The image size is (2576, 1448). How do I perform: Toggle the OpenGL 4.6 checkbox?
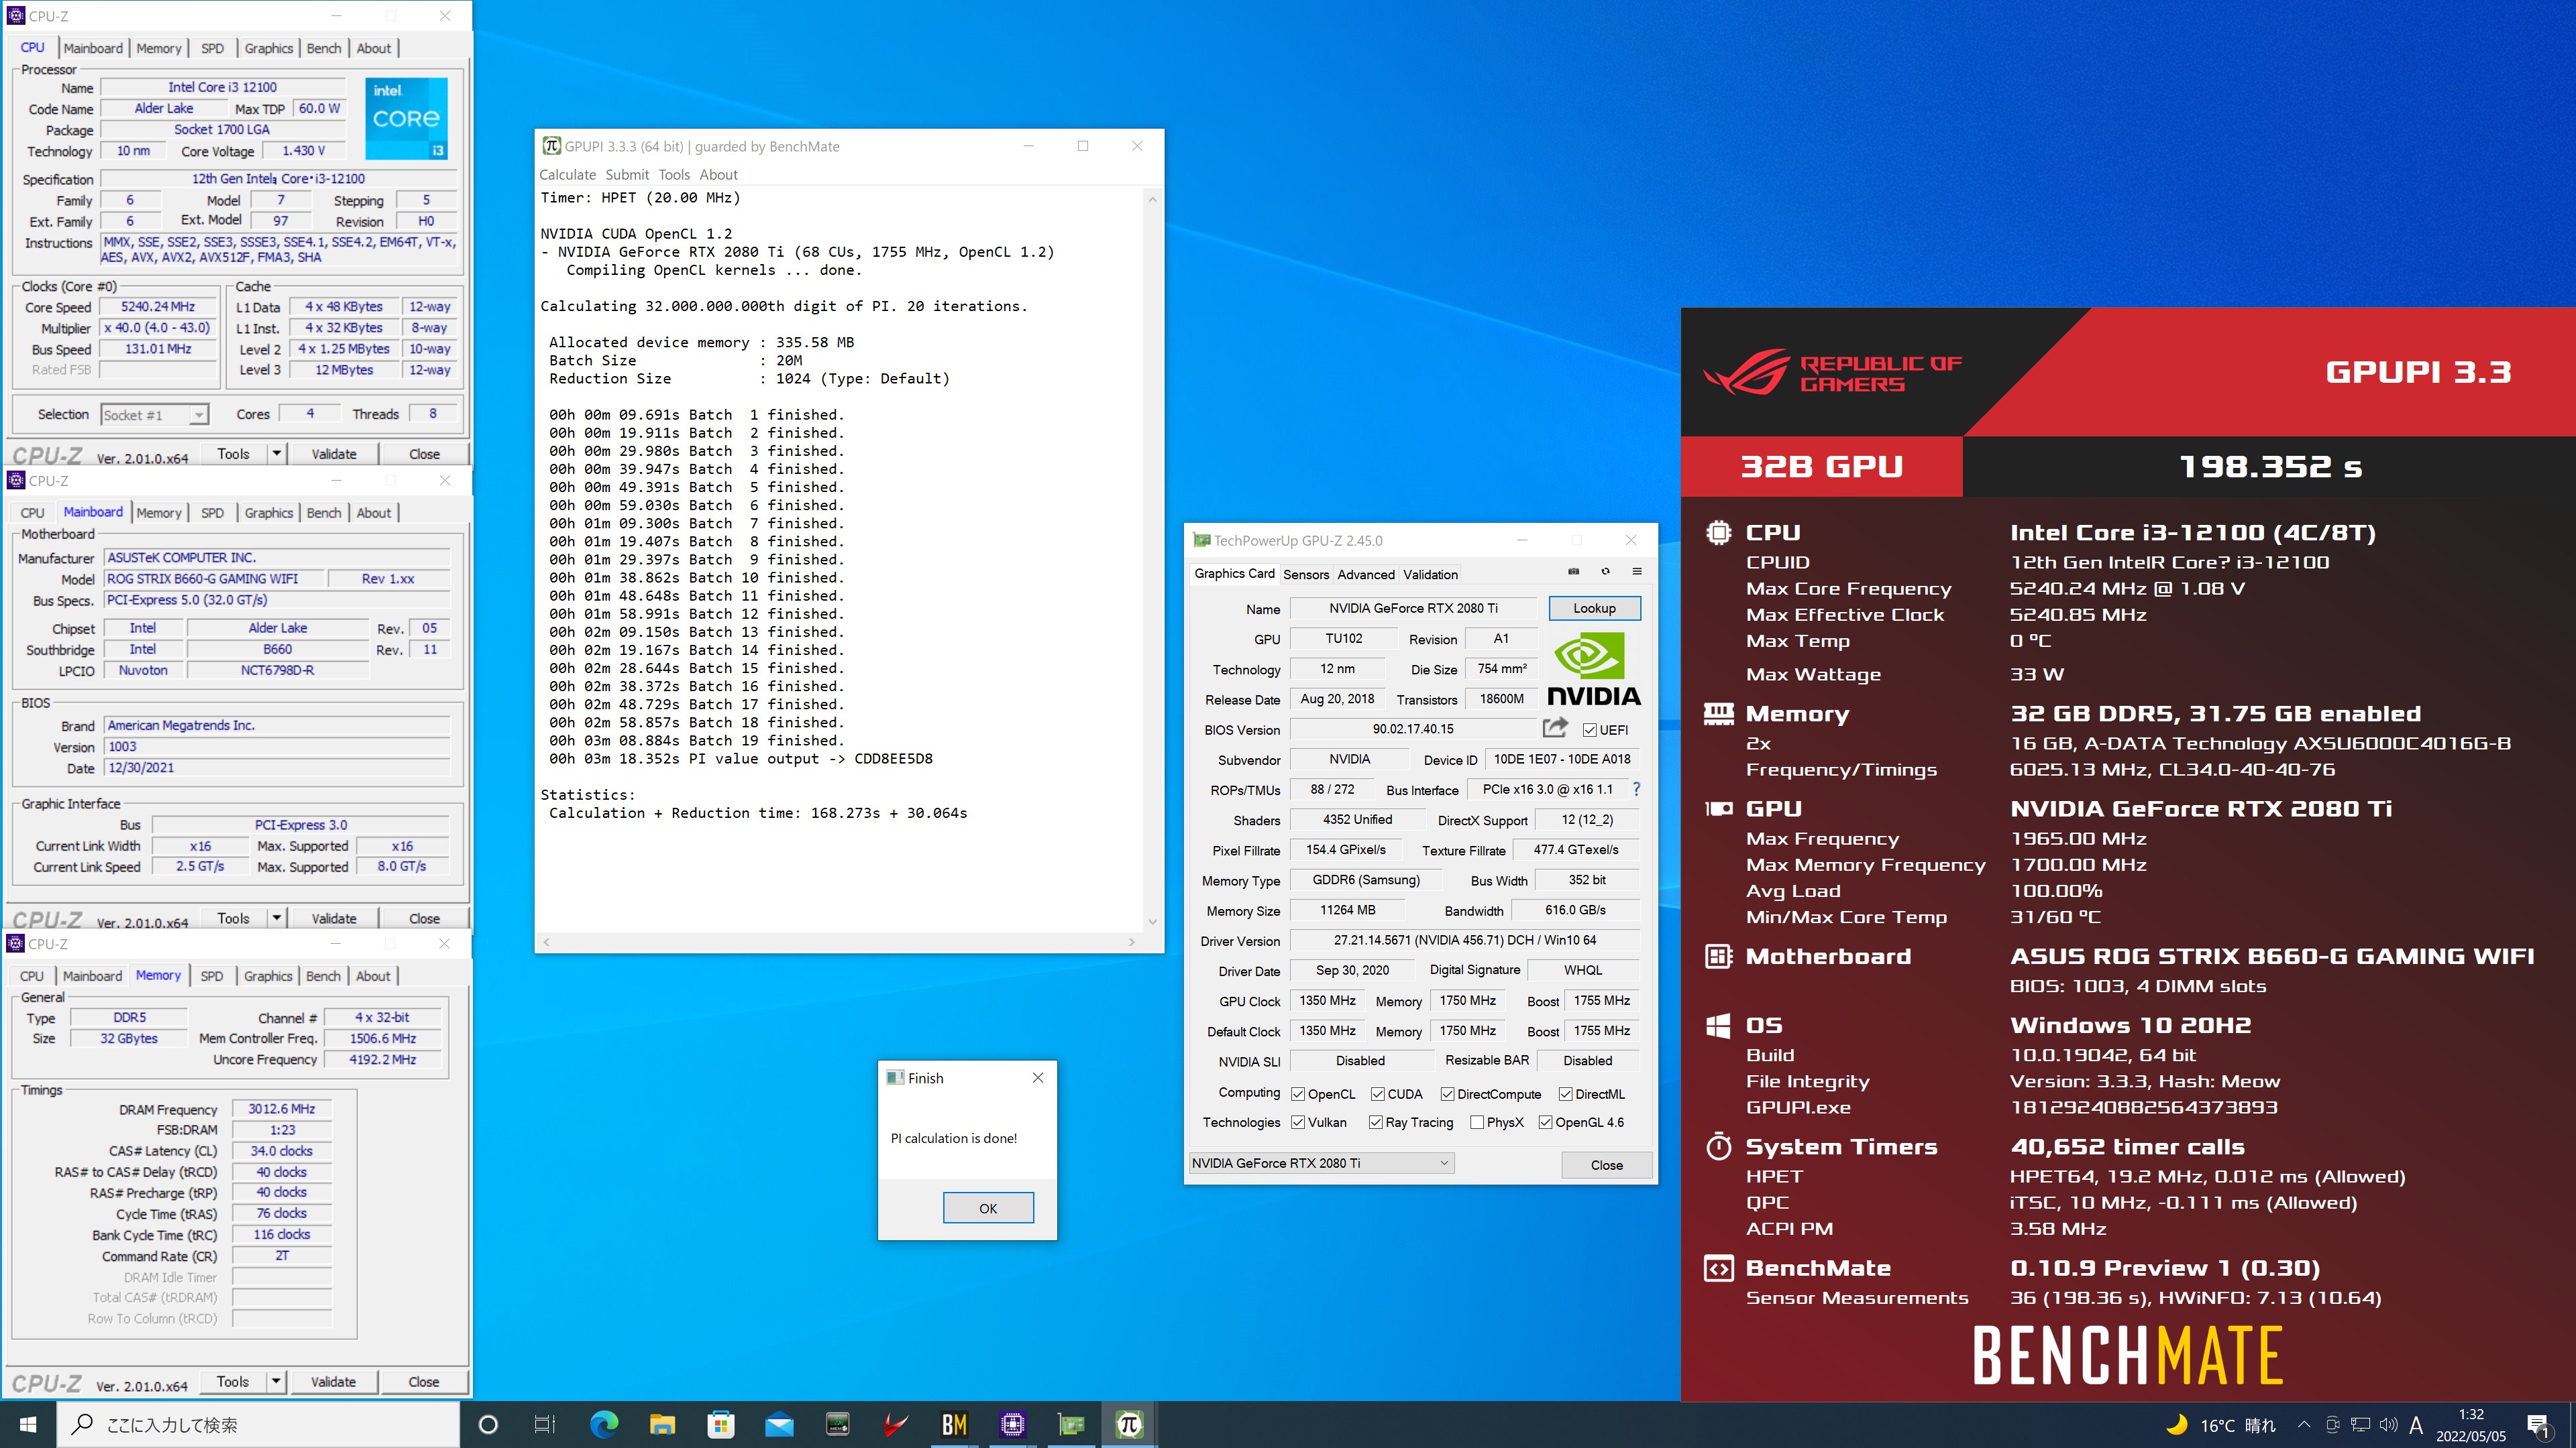(1545, 1122)
